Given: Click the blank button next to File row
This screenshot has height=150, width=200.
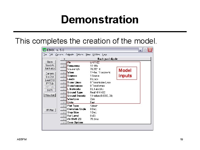Looking at the screenshot, I should pyautogui.click(x=63, y=62).
